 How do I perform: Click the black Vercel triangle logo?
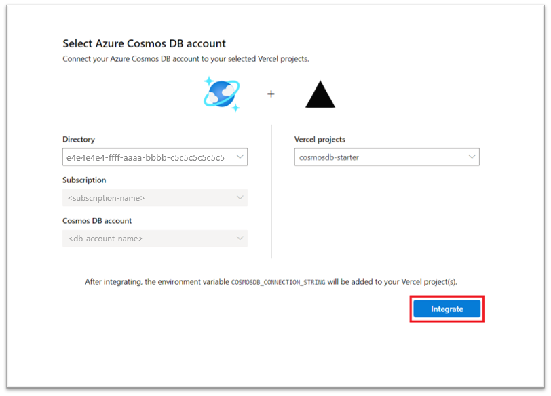(320, 94)
